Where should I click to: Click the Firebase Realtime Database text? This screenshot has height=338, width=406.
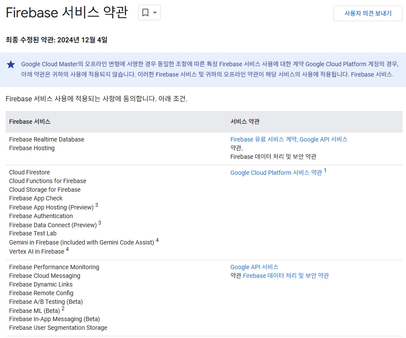pyautogui.click(x=47, y=139)
